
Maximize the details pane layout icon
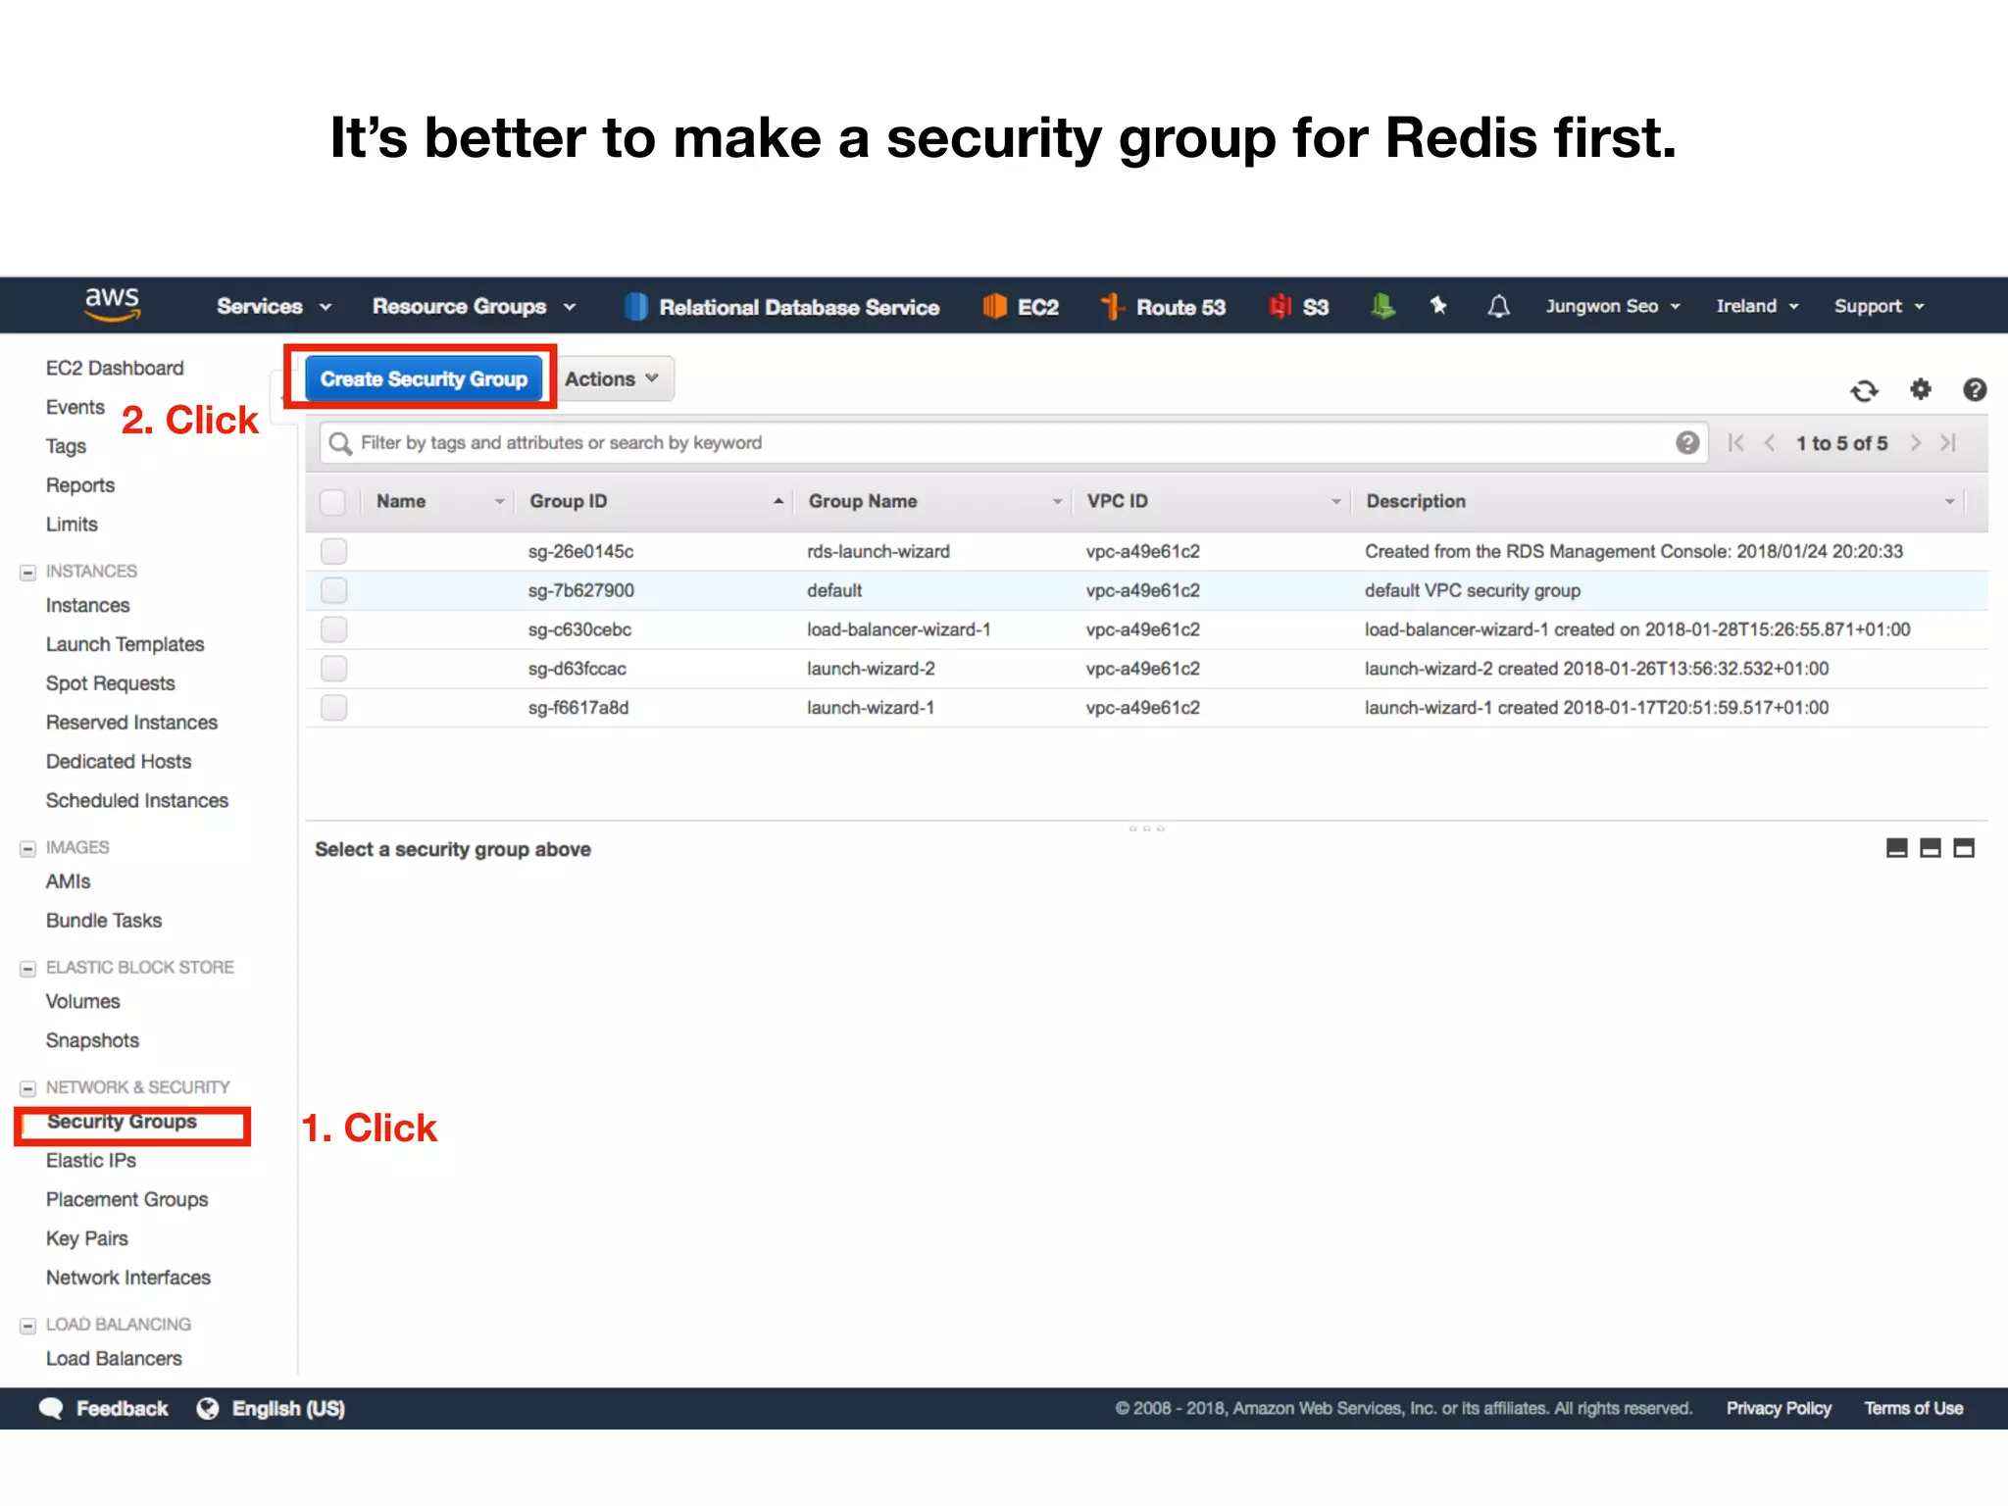pyautogui.click(x=1964, y=848)
